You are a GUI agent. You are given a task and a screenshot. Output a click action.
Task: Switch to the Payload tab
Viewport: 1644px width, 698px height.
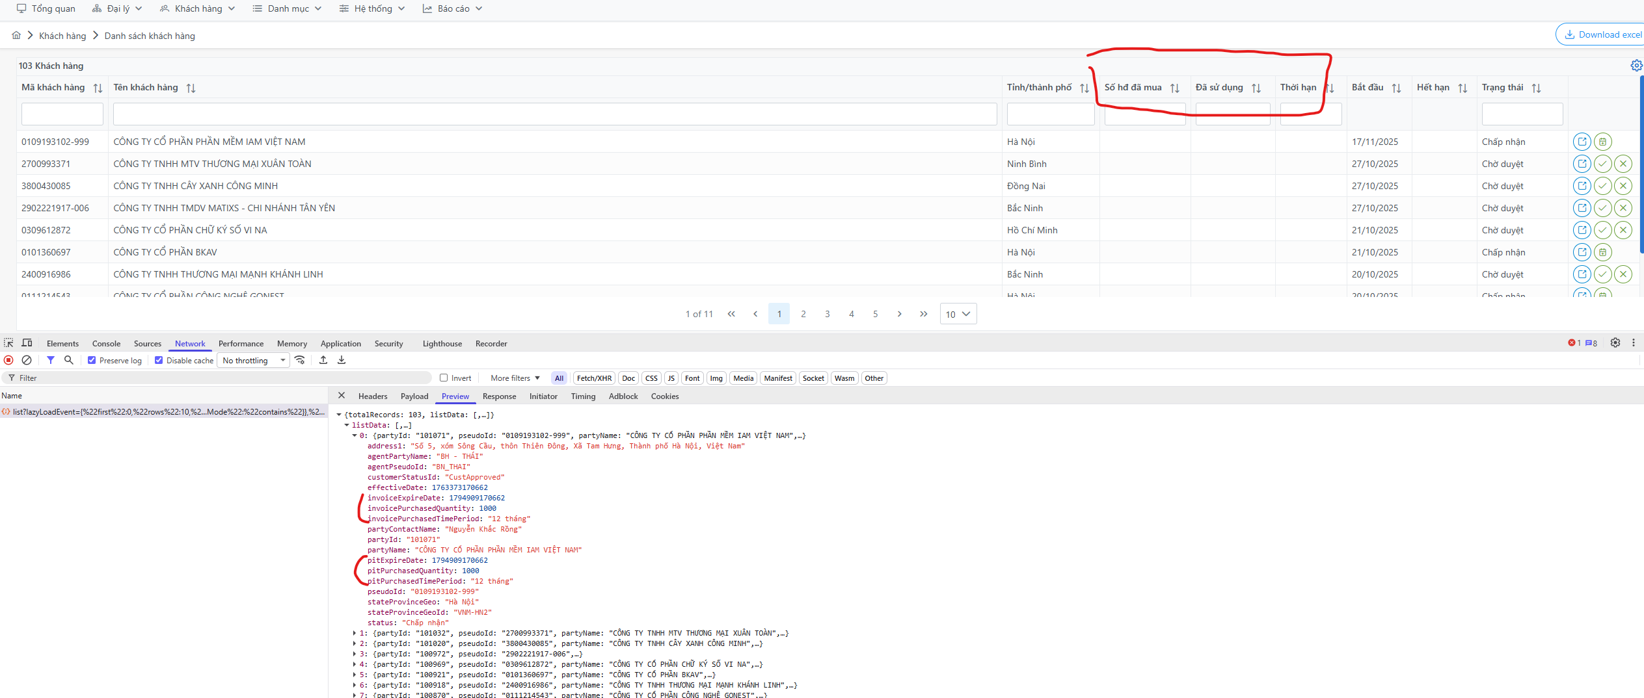point(414,396)
